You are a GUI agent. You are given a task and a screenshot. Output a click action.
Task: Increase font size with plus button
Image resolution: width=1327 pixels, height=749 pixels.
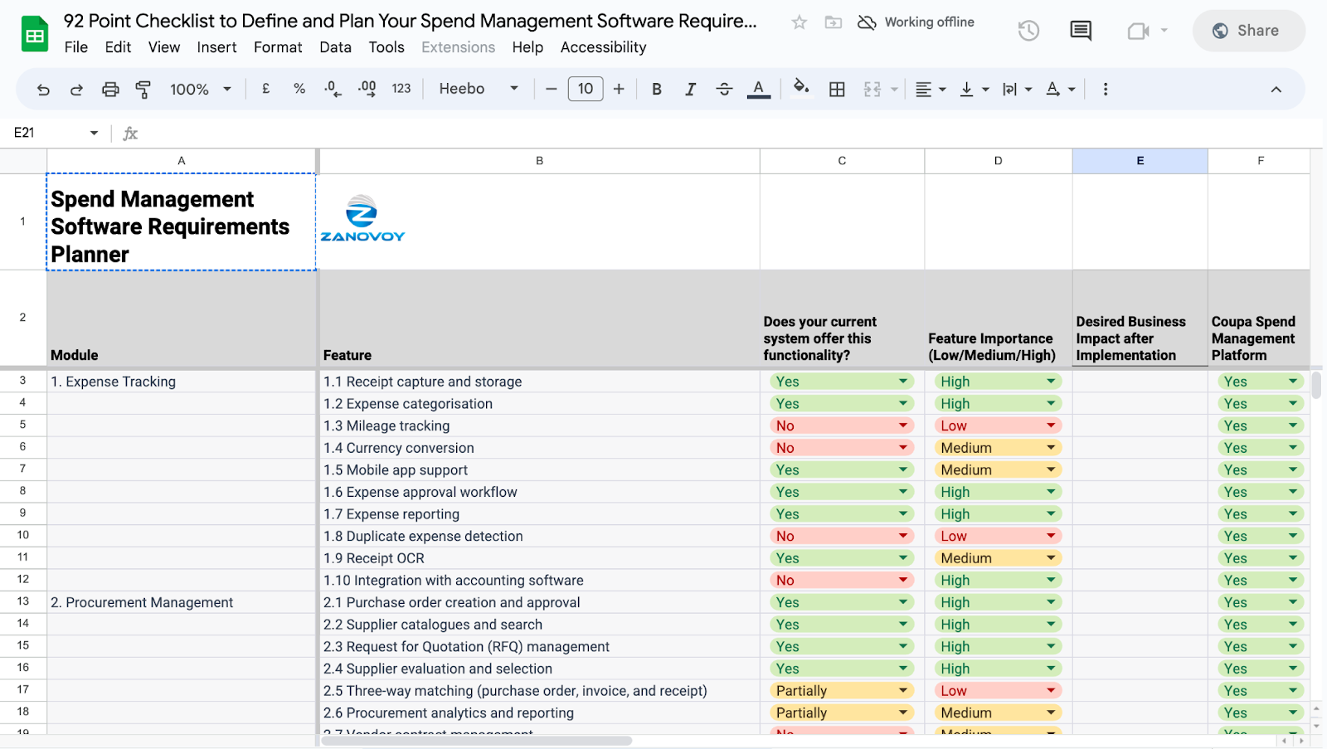619,89
